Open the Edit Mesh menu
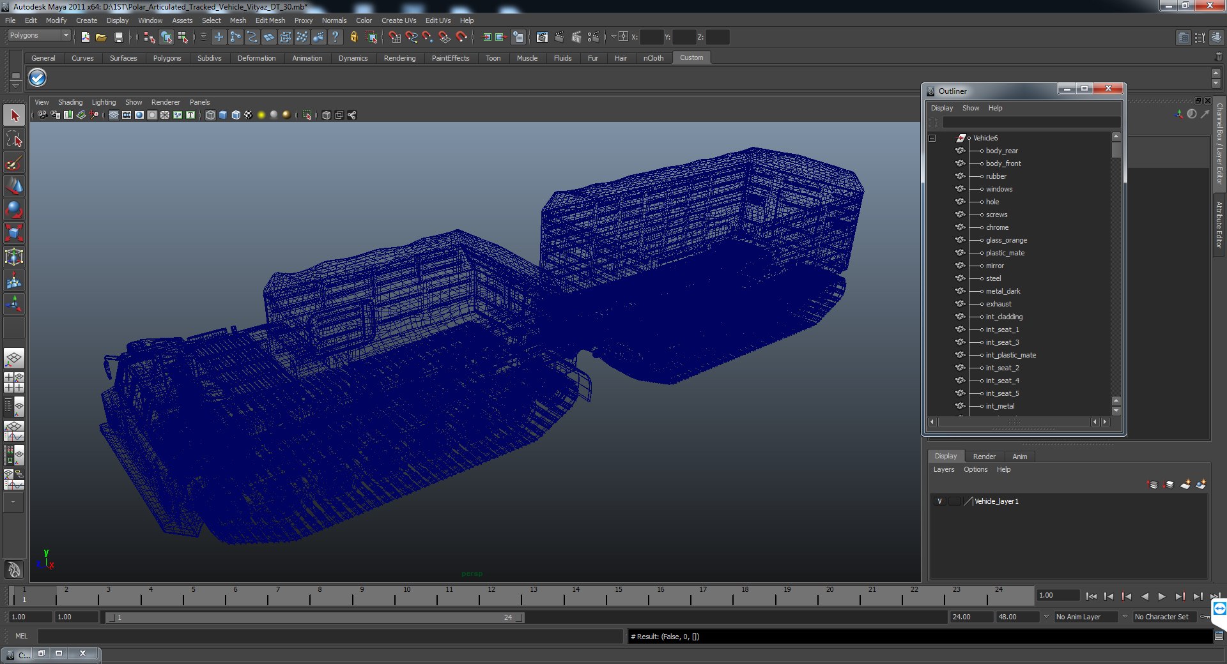The height and width of the screenshot is (664, 1227). 270,20
